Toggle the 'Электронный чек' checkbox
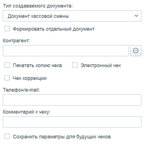The width and height of the screenshot is (145, 147). click(75, 65)
